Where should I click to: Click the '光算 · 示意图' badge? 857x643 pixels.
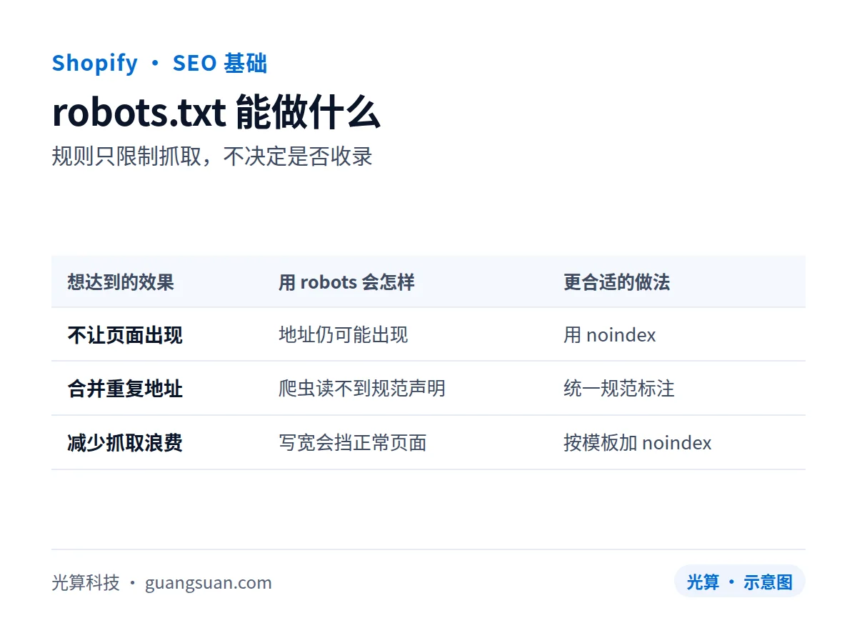click(740, 582)
